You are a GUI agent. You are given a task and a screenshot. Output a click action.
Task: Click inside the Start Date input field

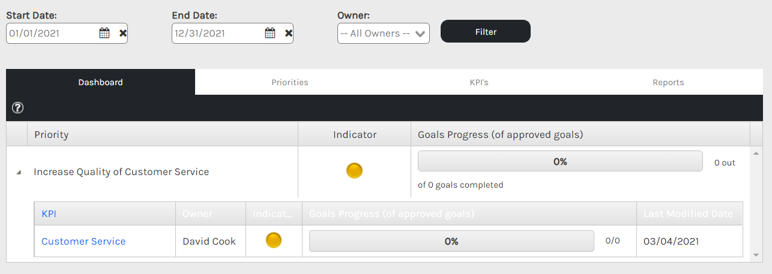[51, 34]
